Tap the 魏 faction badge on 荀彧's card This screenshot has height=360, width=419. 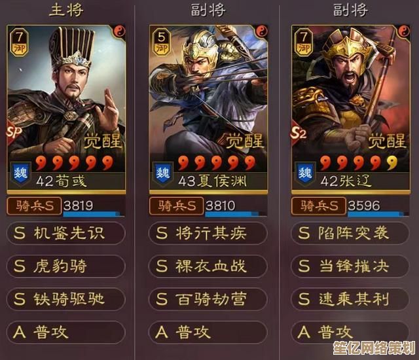pyautogui.click(x=20, y=173)
